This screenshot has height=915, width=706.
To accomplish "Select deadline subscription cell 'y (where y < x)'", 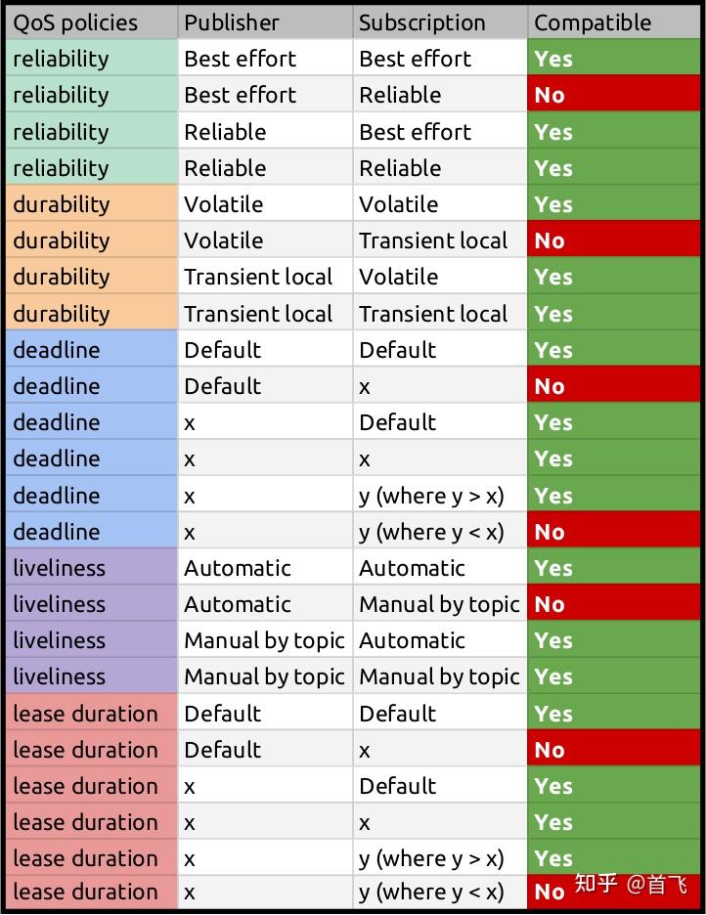I will tap(431, 532).
